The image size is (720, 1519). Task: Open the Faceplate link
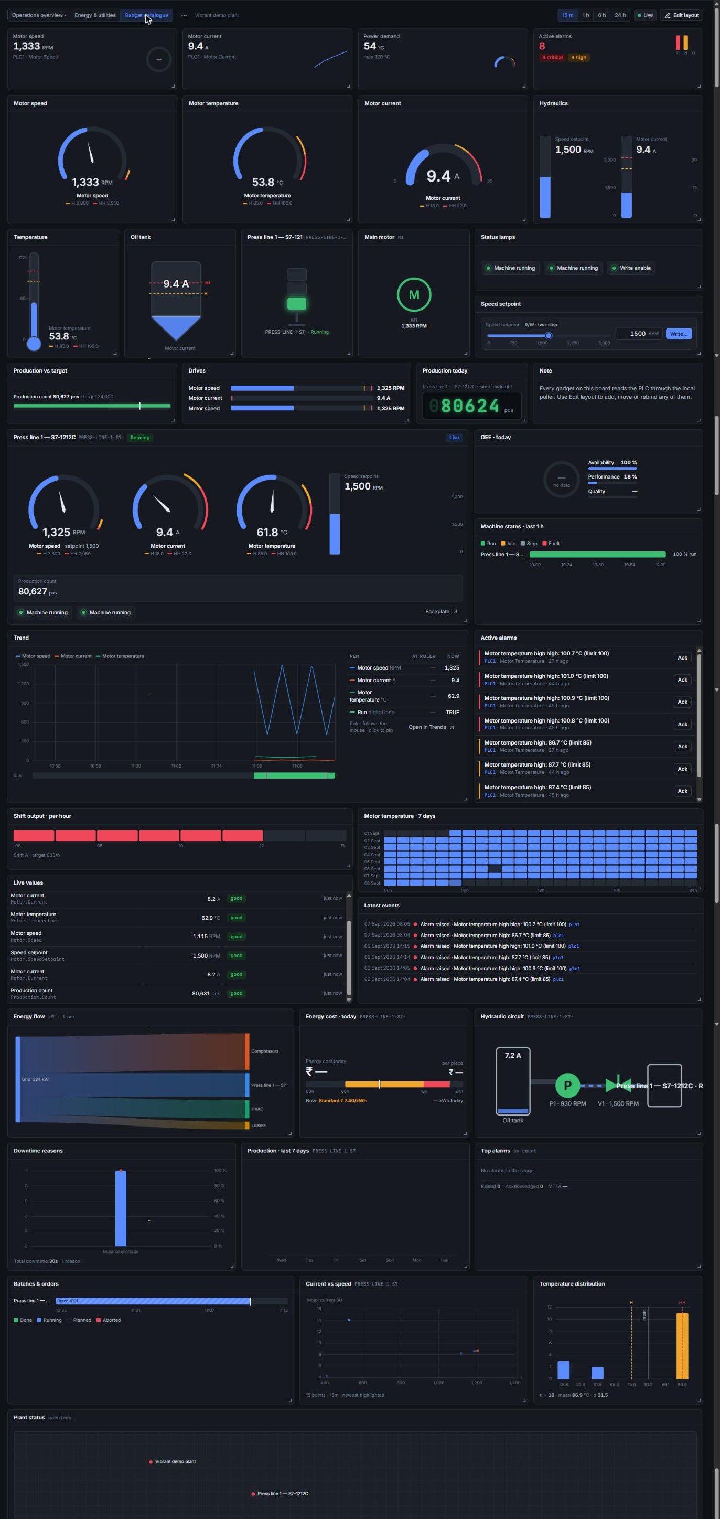[442, 611]
